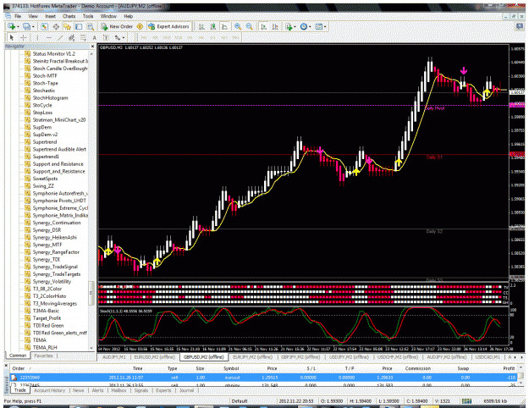The width and height of the screenshot is (529, 408).
Task: Toggle the Expert Advisors button
Action: [169, 26]
